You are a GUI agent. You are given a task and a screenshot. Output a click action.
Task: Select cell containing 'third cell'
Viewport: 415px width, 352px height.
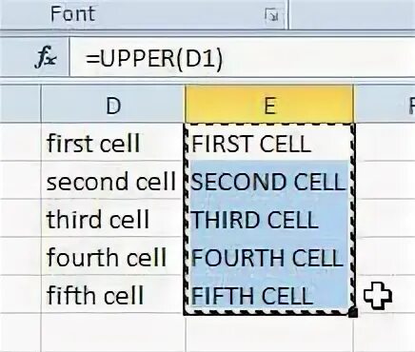(113, 219)
